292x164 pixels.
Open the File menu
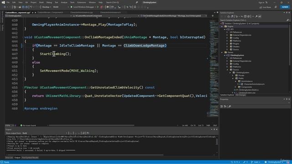(x=8, y=2)
